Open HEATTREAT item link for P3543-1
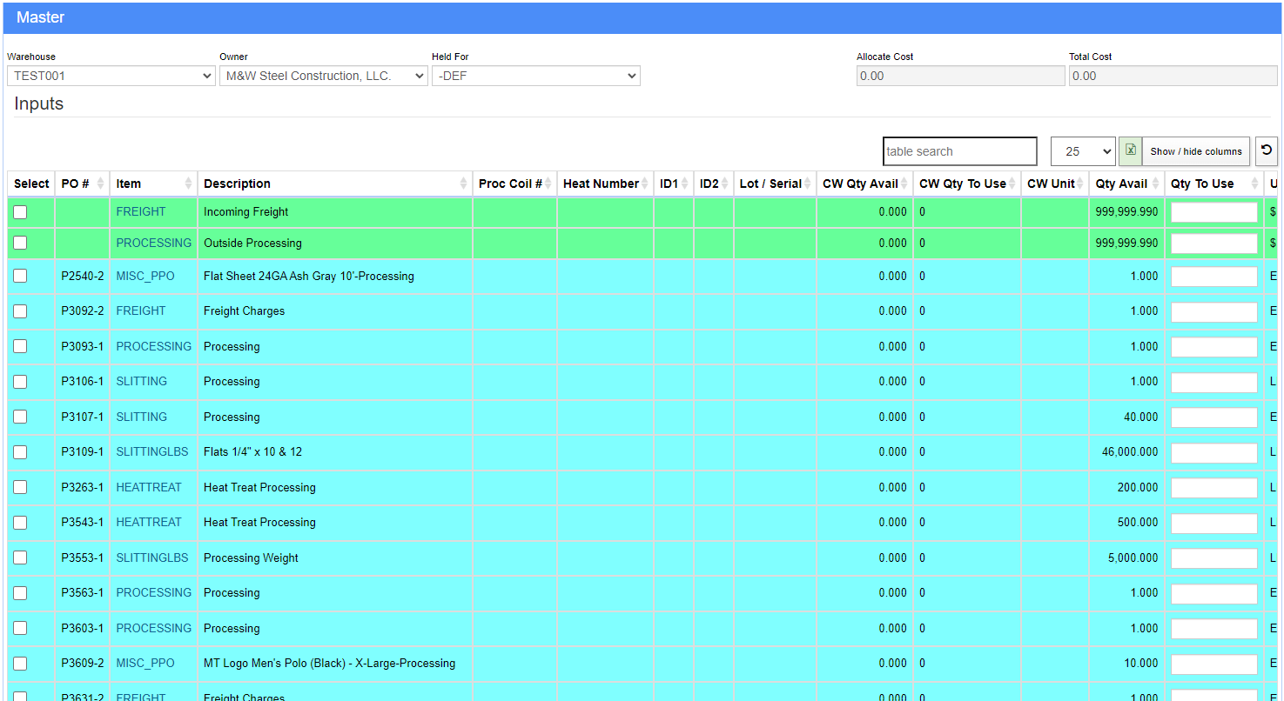 [149, 523]
